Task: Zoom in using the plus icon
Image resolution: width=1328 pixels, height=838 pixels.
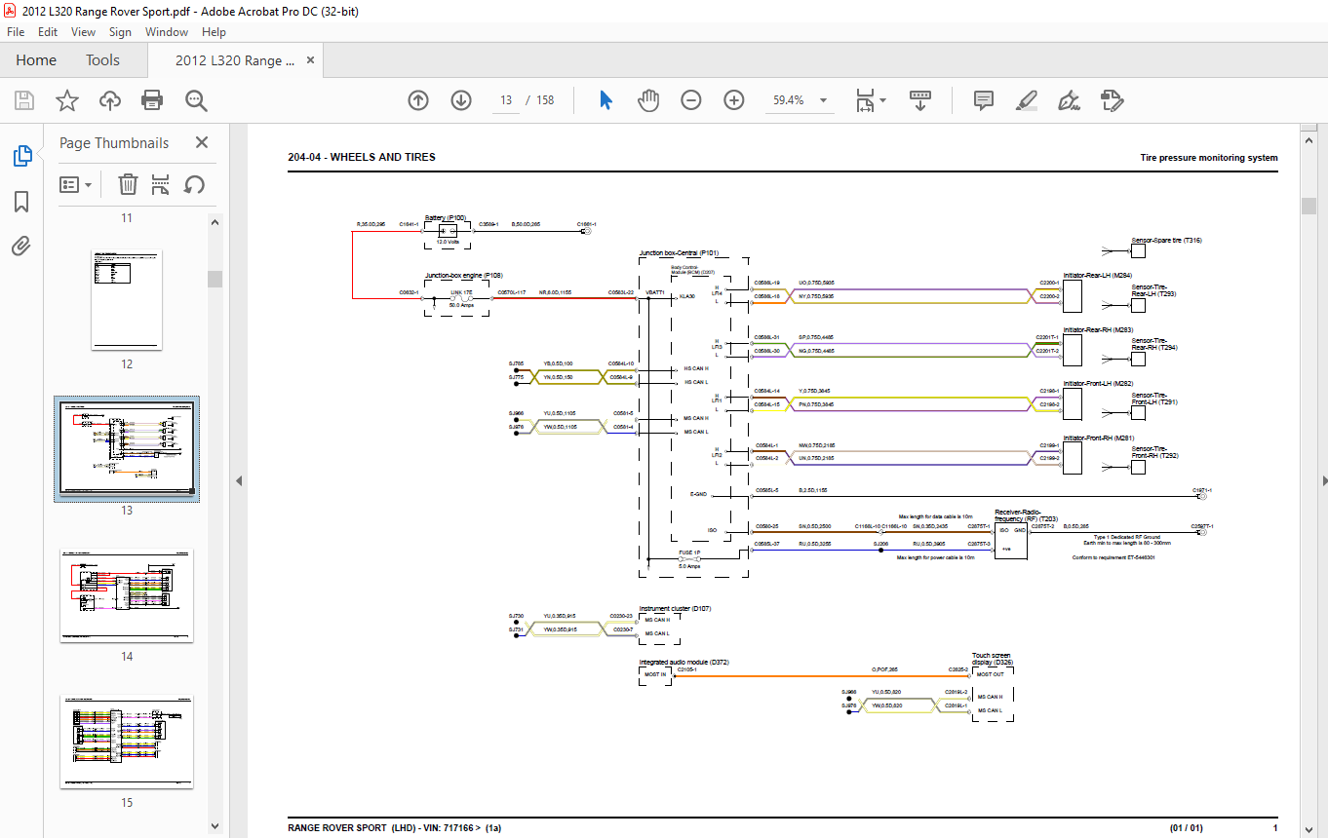Action: coord(734,100)
